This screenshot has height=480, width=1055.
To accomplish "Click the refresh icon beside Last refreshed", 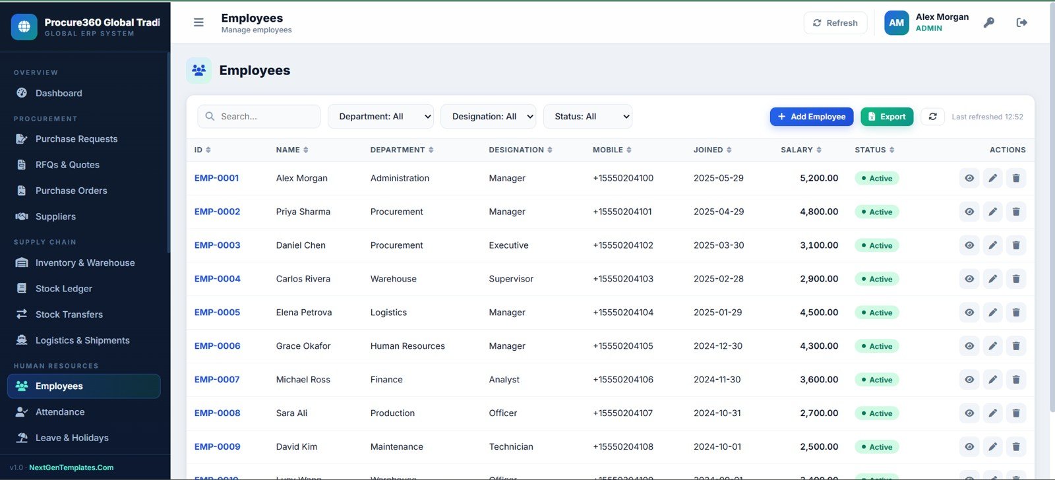I will pos(932,117).
